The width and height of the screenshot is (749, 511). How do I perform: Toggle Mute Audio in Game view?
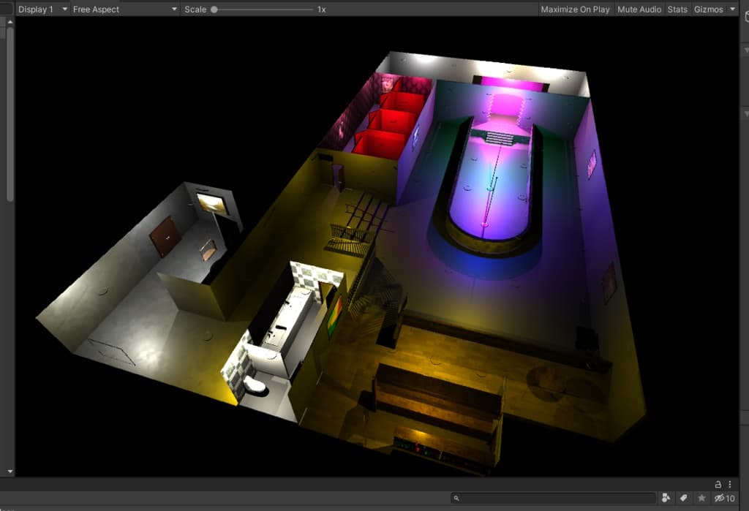(639, 10)
